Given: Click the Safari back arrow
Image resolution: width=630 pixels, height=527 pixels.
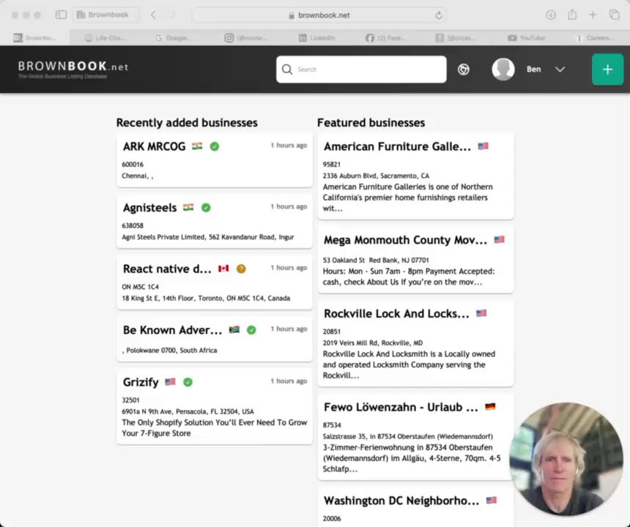Looking at the screenshot, I should pos(153,15).
